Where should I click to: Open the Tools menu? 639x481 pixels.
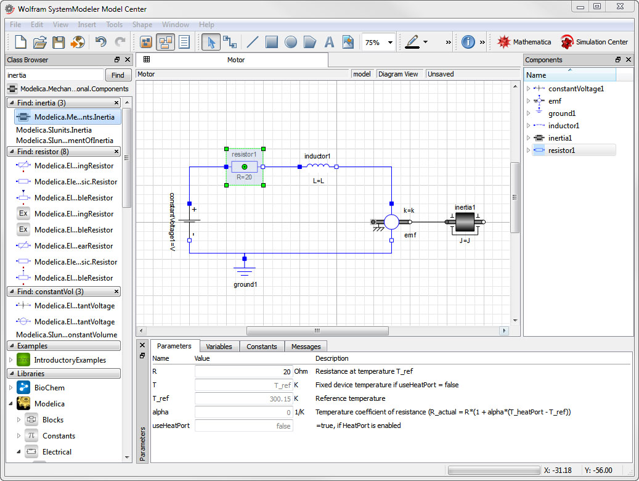coord(114,25)
